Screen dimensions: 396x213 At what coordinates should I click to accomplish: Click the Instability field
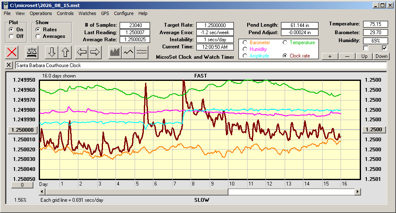pyautogui.click(x=215, y=40)
